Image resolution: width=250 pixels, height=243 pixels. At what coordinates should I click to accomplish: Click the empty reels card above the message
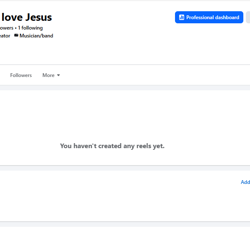pyautogui.click(x=125, y=115)
